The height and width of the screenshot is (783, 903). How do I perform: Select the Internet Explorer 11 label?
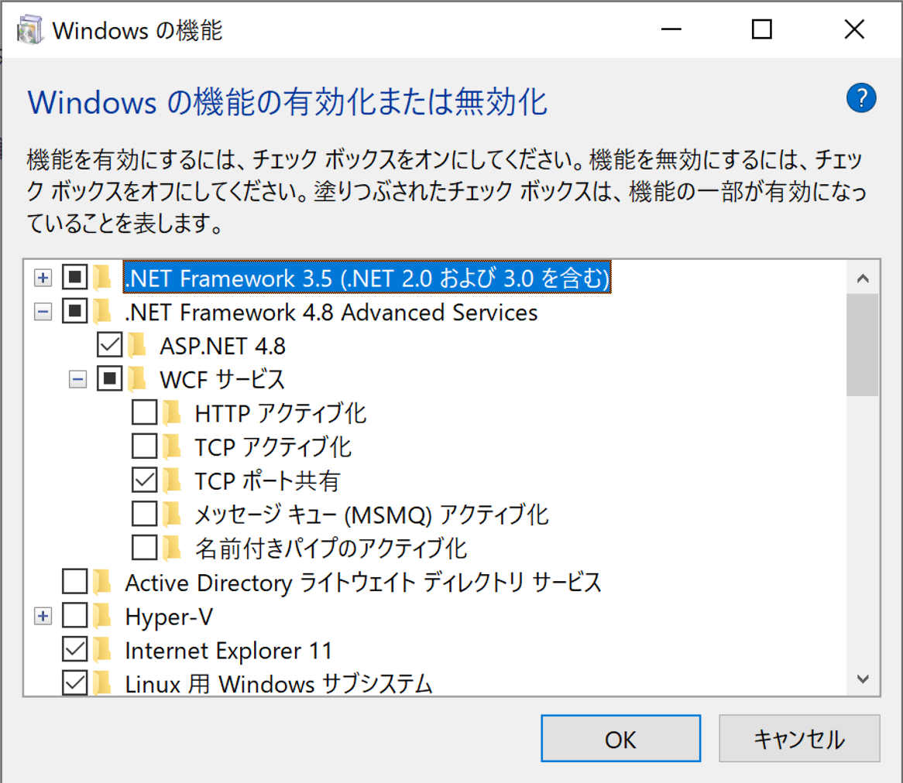[x=228, y=651]
